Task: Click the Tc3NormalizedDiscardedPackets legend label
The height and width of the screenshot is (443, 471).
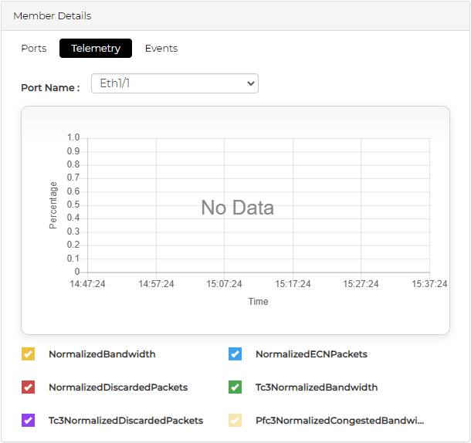Action: pyautogui.click(x=126, y=421)
